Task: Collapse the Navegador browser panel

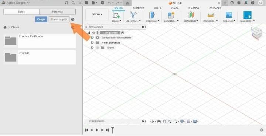Action: click(86, 27)
